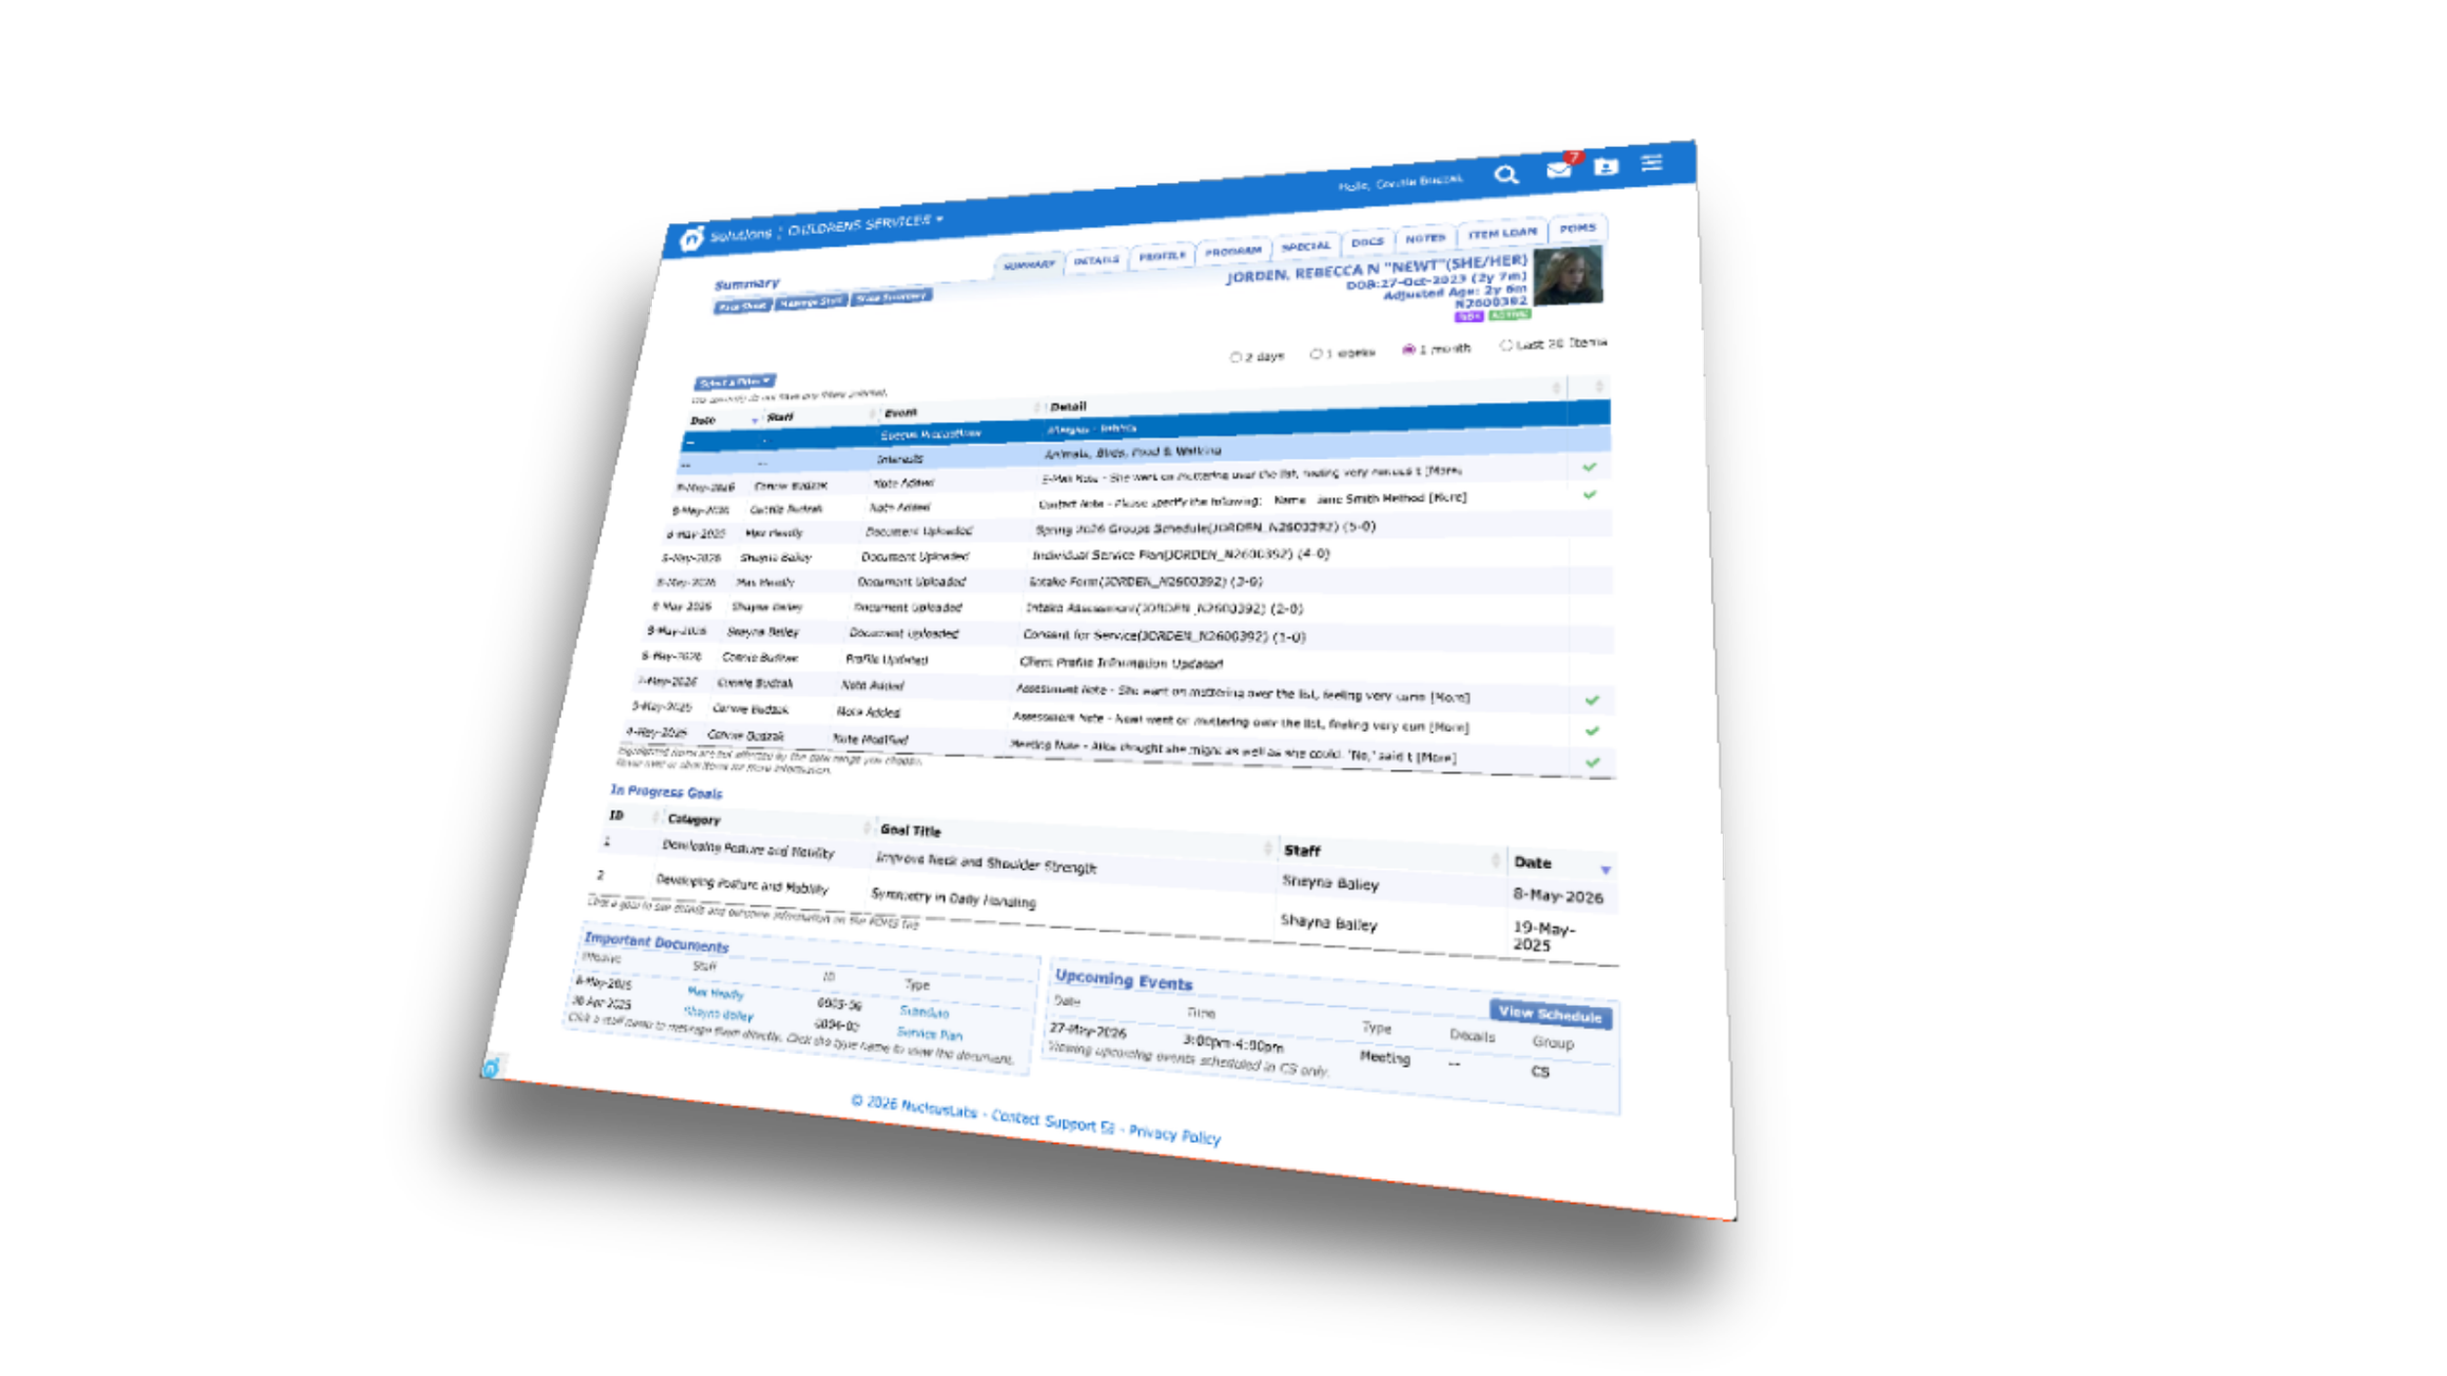Open the Privacy Policy link
Screen dimensions: 2447x1376
tap(1174, 1134)
